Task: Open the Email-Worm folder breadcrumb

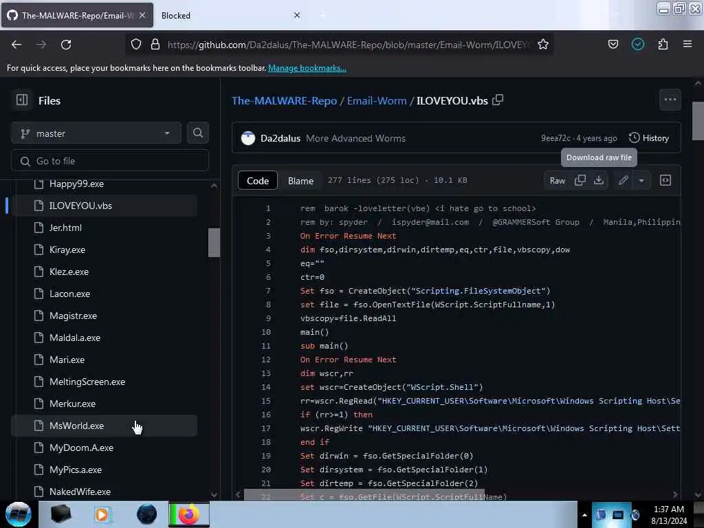Action: (x=377, y=100)
